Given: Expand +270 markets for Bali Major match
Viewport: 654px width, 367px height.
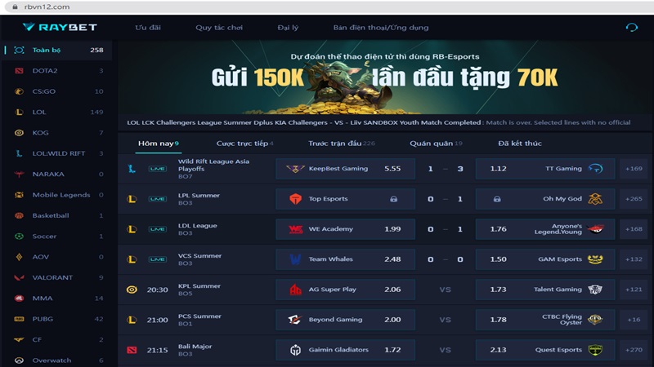Looking at the screenshot, I should [634, 350].
